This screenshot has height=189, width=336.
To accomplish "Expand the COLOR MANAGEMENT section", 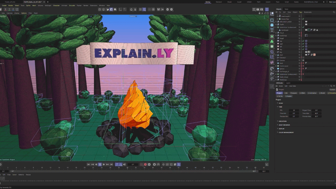I will coord(277,132).
